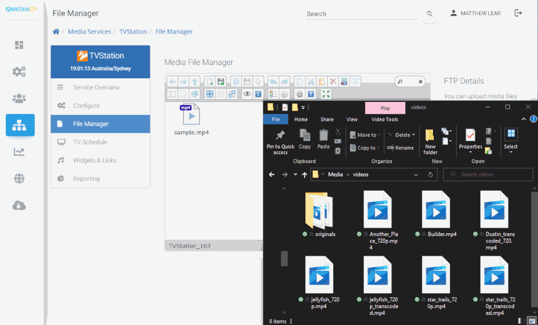The image size is (538, 325).
Task: Open the Select dropdown in the Explorer ribbon
Action: coord(511,141)
